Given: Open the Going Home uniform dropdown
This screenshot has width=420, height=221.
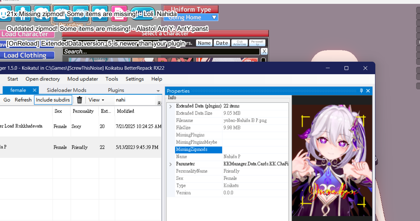Looking at the screenshot, I should click(x=191, y=17).
